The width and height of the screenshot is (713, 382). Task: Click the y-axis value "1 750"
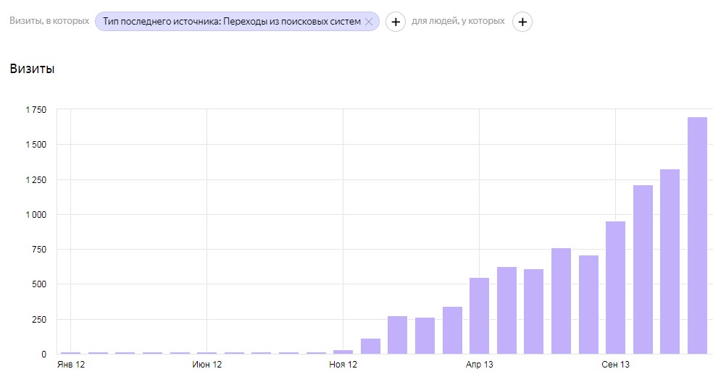coord(36,109)
